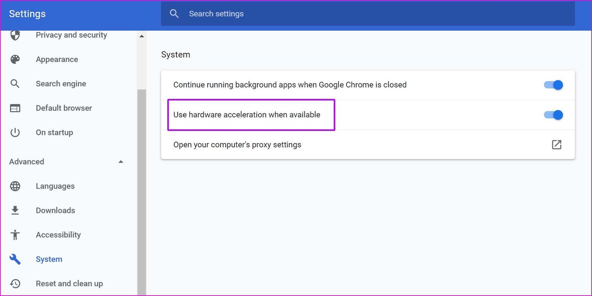The image size is (592, 296).
Task: Click the 'Settings' page title
Action: tap(27, 14)
